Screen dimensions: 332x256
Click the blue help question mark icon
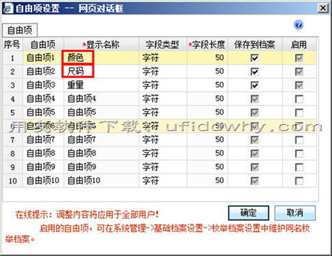[299, 25]
